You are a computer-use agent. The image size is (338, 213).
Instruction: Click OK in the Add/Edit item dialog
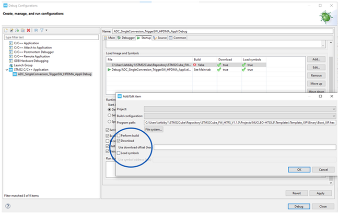pyautogui.click(x=299, y=170)
